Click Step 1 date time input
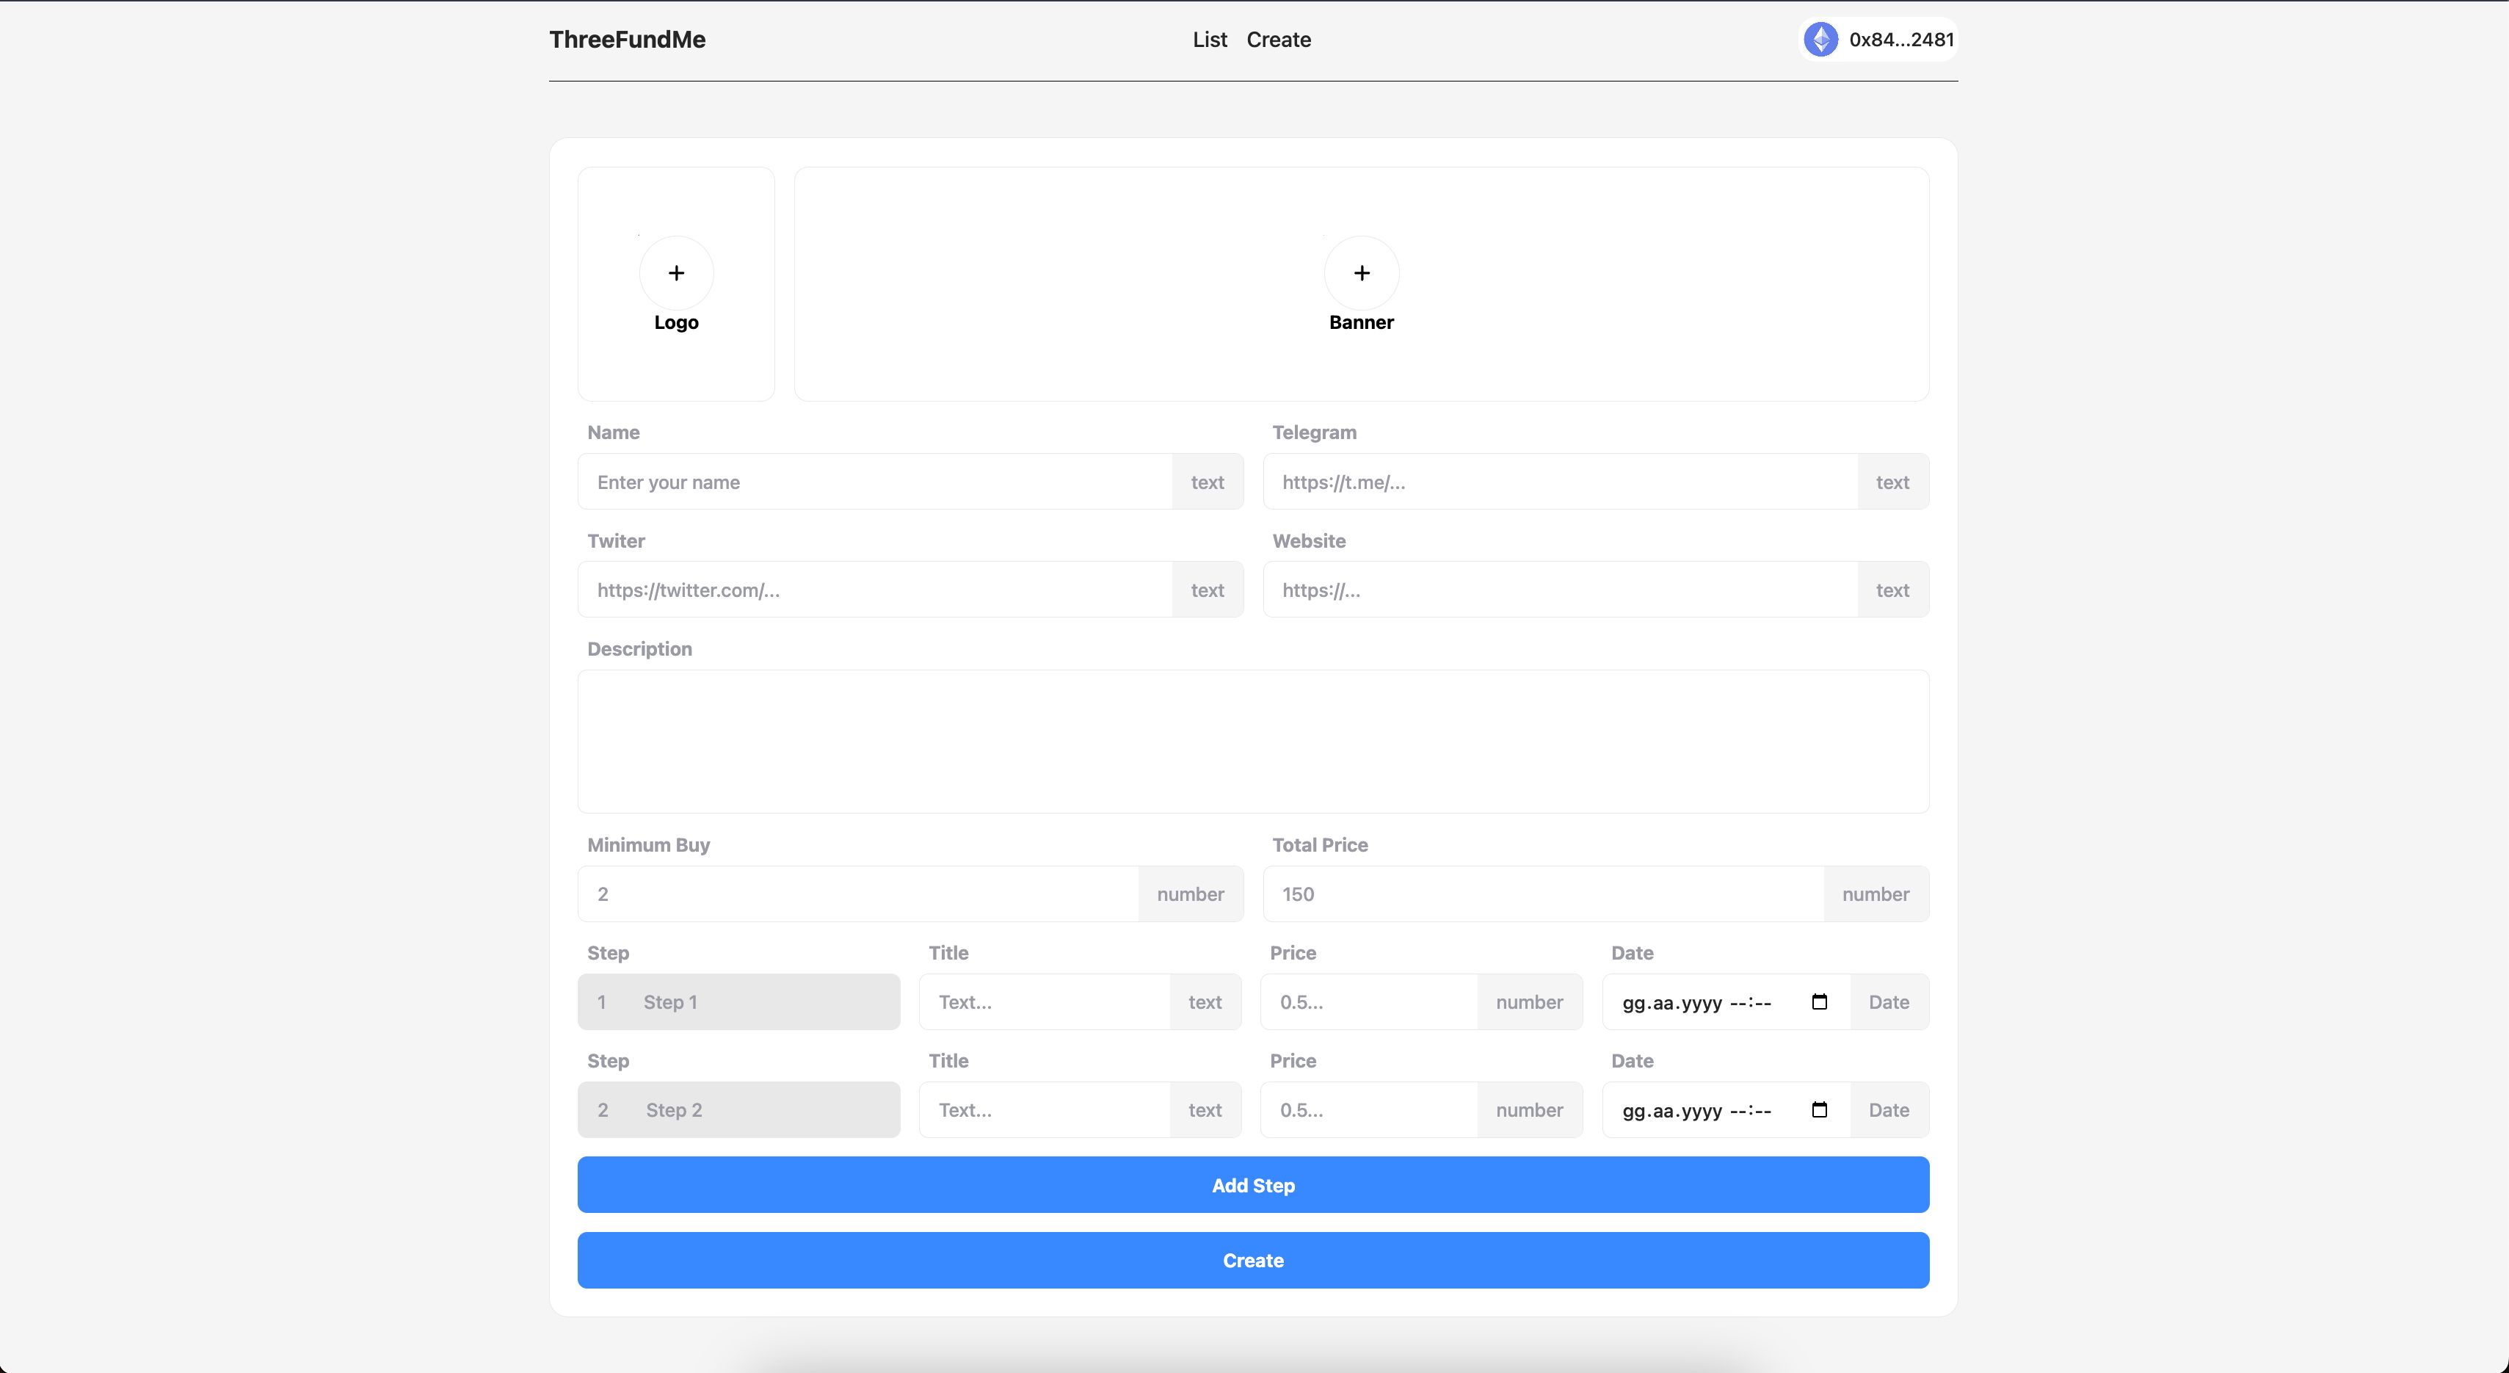Screen dimensions: 2509x1373 pyautogui.click(x=1726, y=1001)
